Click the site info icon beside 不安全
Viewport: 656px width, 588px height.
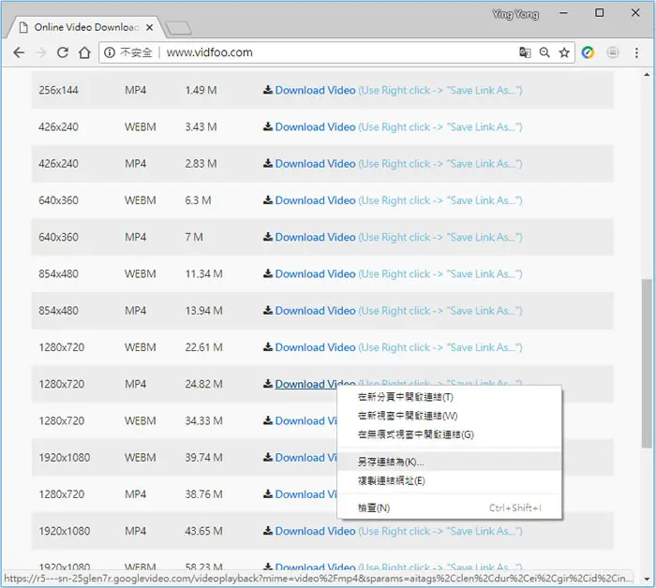pos(110,52)
